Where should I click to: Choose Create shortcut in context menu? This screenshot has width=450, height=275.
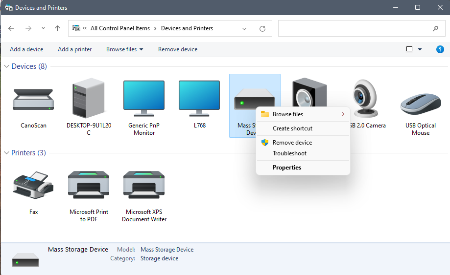[x=303, y=128]
